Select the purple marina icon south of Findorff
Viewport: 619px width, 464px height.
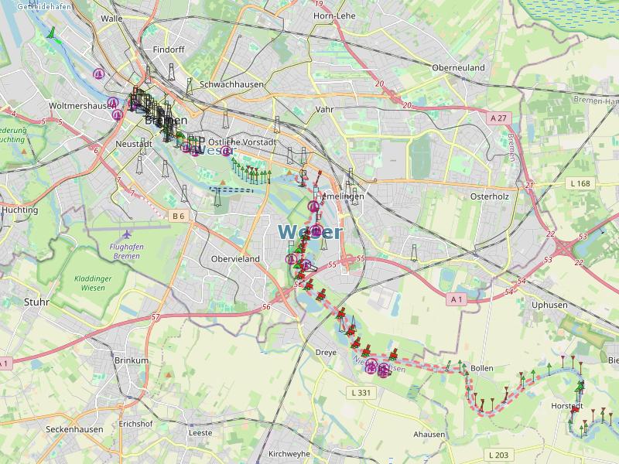pyautogui.click(x=98, y=73)
